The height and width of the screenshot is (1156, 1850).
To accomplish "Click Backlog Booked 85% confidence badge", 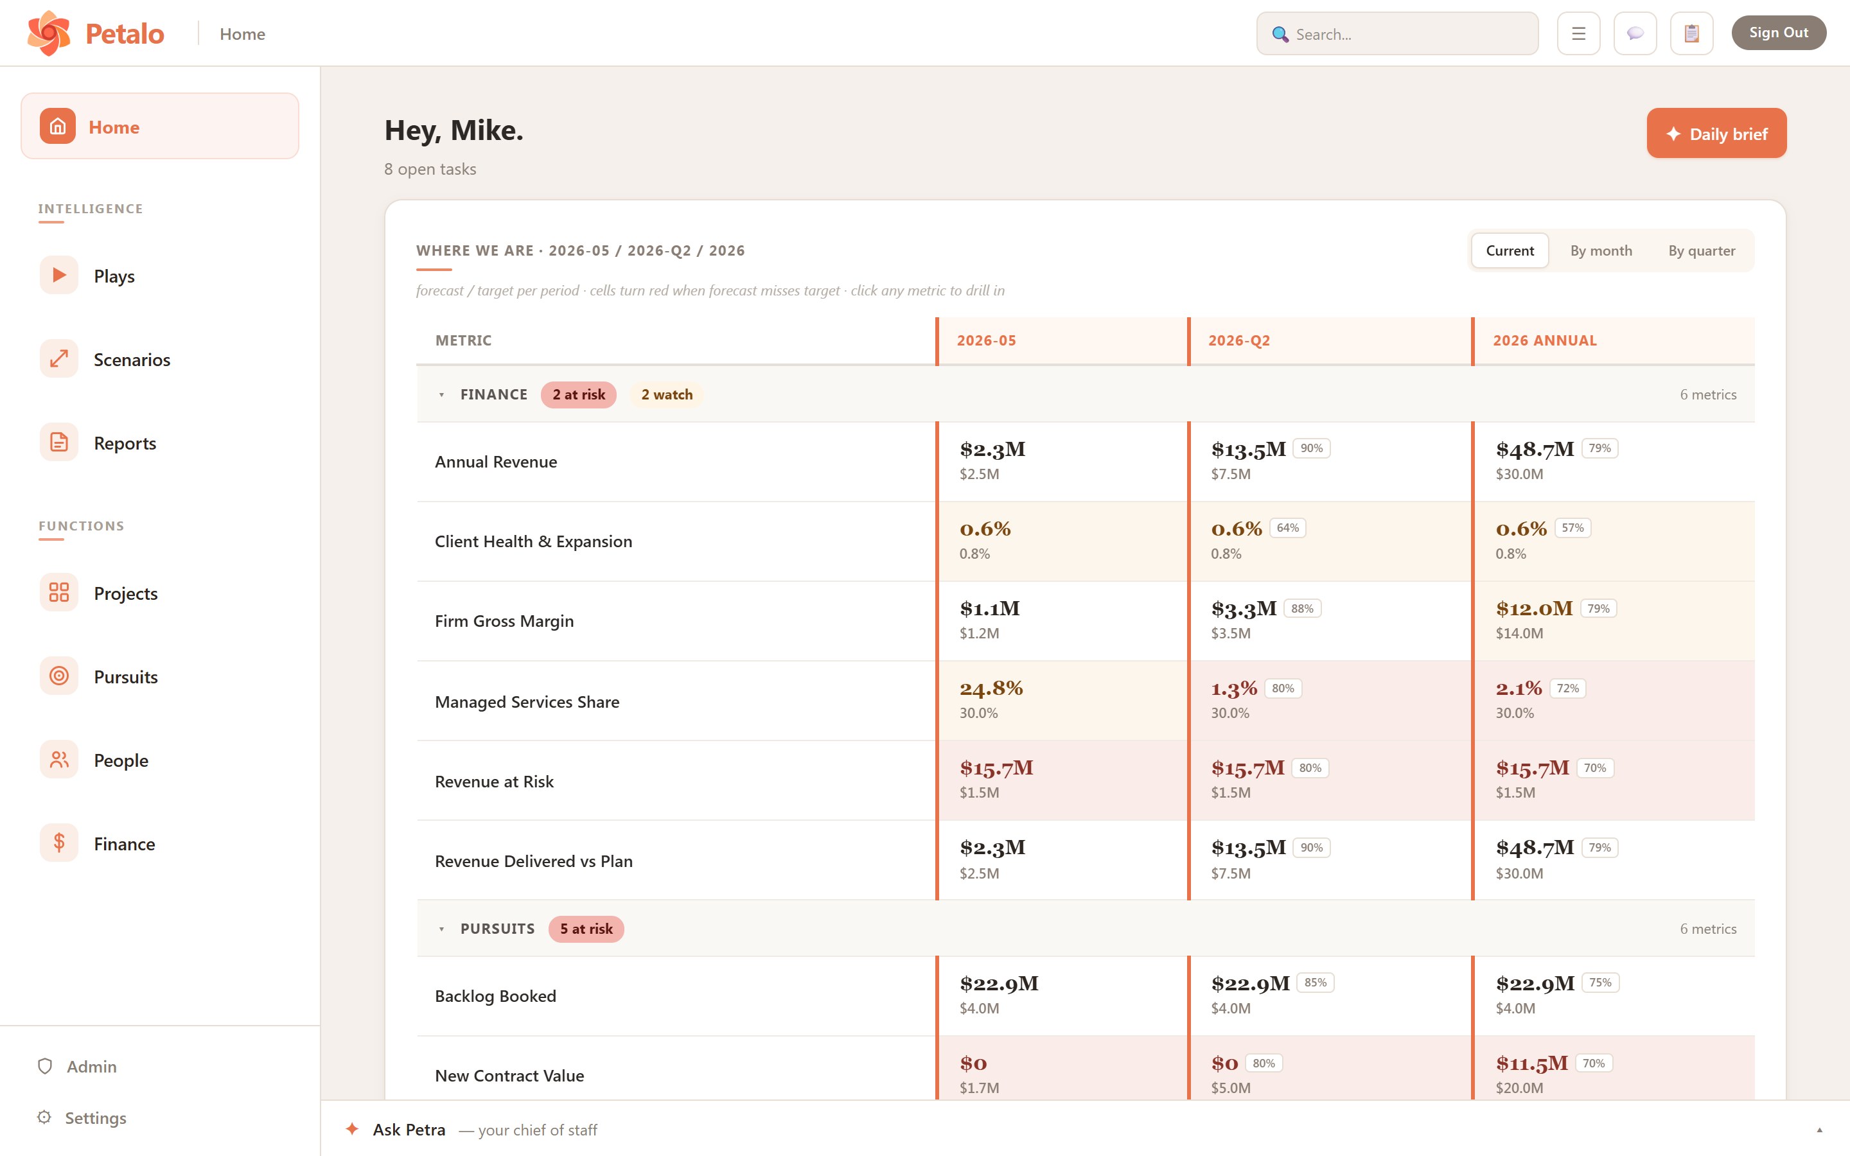I will coord(1315,983).
